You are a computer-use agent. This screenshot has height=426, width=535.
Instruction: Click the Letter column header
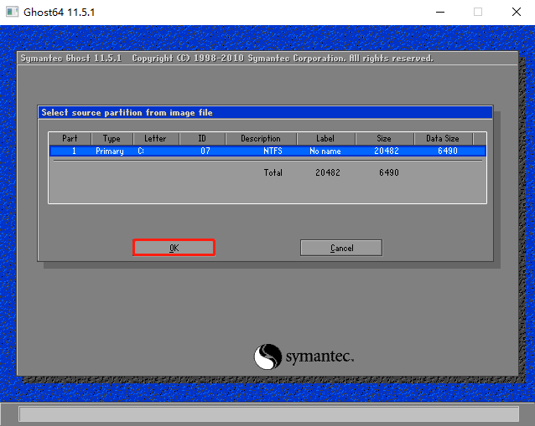(x=155, y=139)
